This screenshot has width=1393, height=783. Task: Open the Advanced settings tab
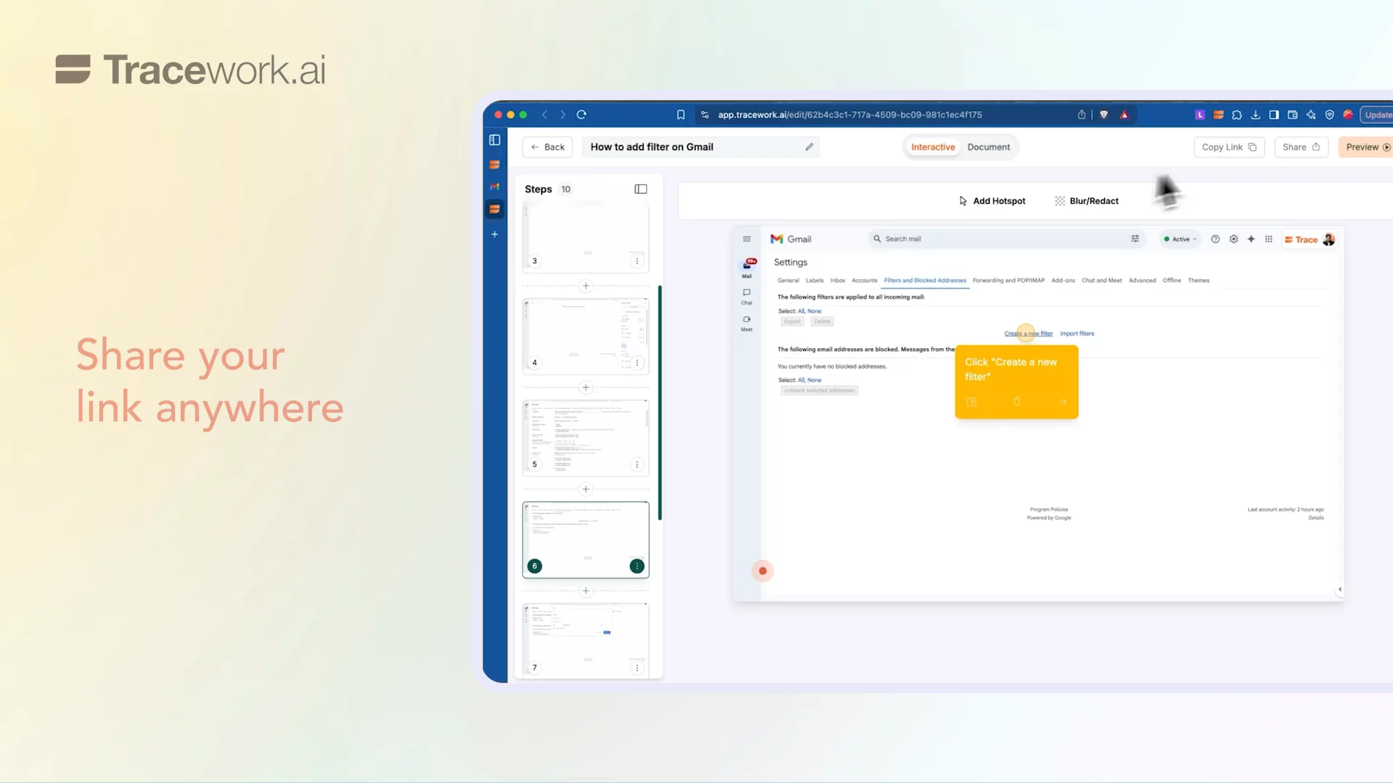pos(1142,280)
